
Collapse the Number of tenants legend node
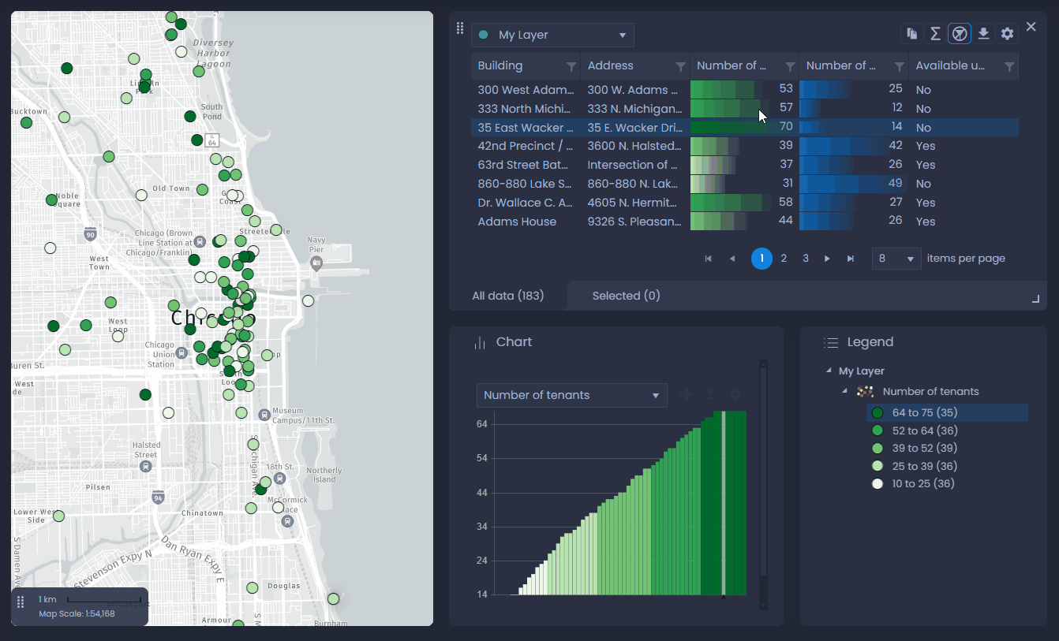(844, 391)
